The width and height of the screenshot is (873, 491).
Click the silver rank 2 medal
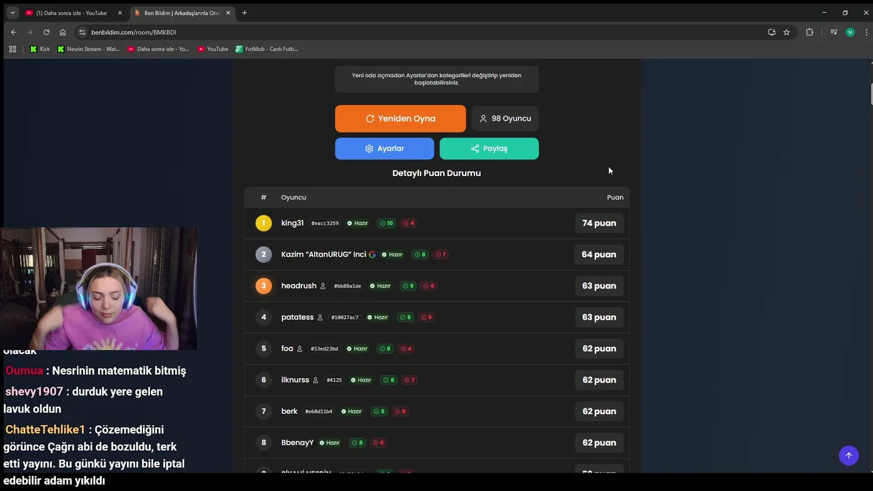coord(263,254)
